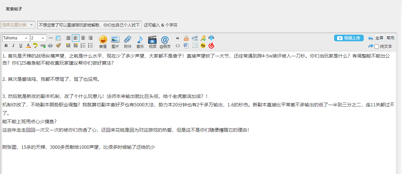Open the 选择主题分类 category dropdown
Image resolution: width=402 pixels, height=174 pixels.
(18, 25)
